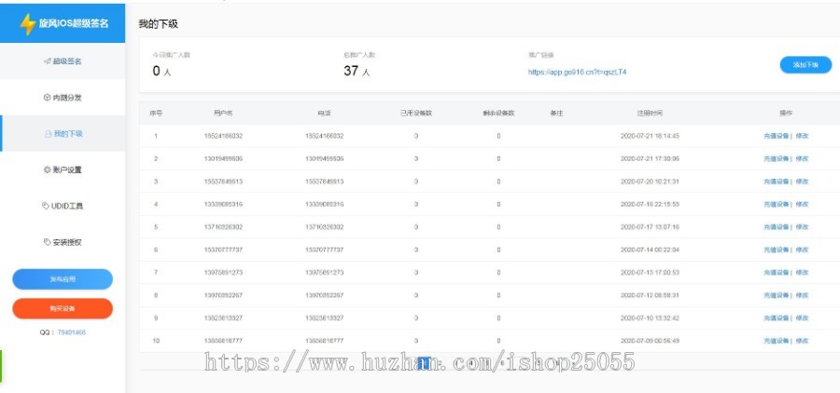Click the paper plane icon beside 超级签名
Image resolution: width=840 pixels, height=393 pixels.
click(48, 61)
